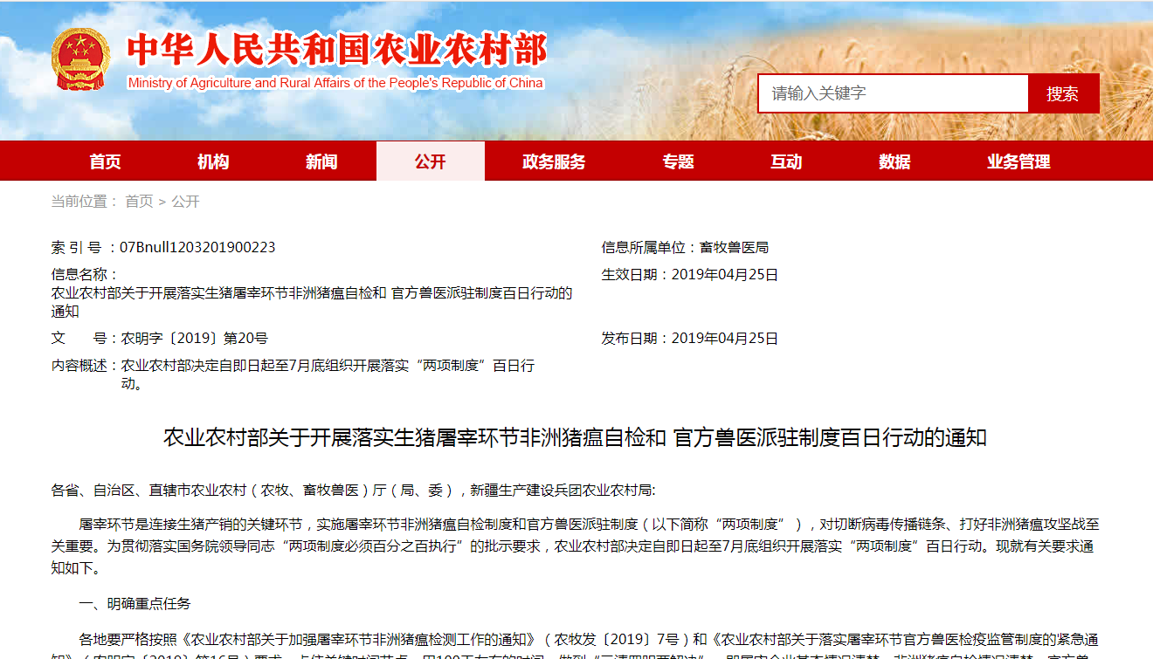Click the 中华人民共和国农业农村部 site title
The height and width of the screenshot is (659, 1153).
point(337,50)
